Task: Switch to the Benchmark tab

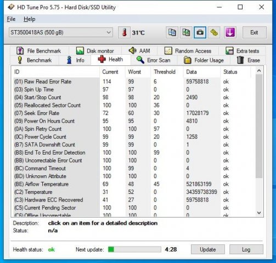Action: coord(35,60)
